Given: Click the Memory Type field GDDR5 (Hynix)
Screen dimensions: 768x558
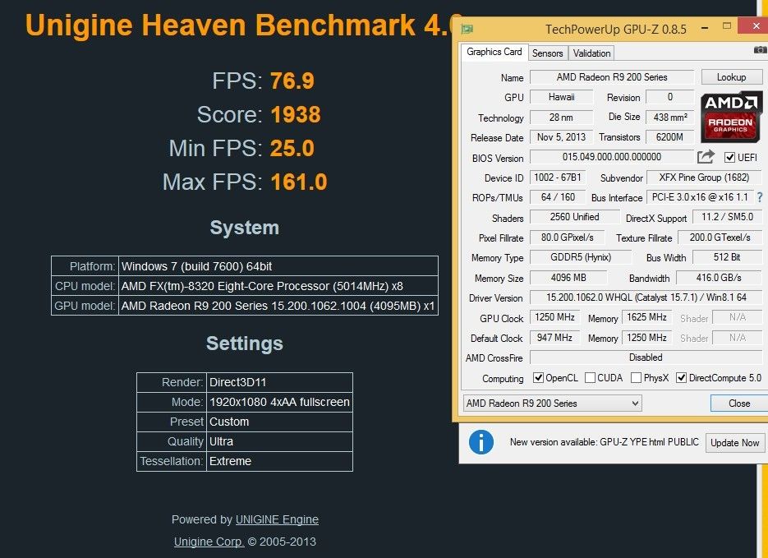Looking at the screenshot, I should pos(581,257).
